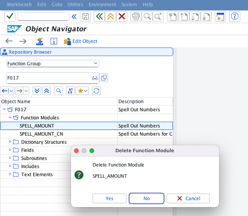Image resolution: width=248 pixels, height=216 pixels.
Task: Open the System menu
Action: pyautogui.click(x=129, y=4)
